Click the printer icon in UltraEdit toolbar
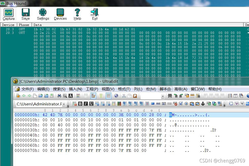 tap(59, 96)
